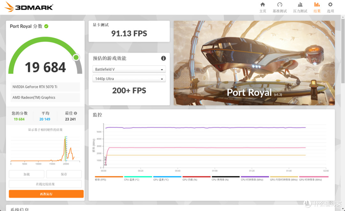Viewport: 345px width, 211px height.
Task: Click the 200+ FPS estimated performance value
Action: coord(129,91)
